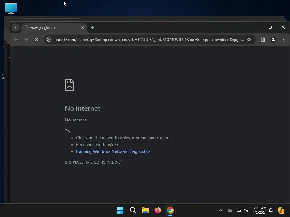Click the OneDrive cloud tray icon
Image resolution: width=290 pixels, height=217 pixels.
(230, 210)
